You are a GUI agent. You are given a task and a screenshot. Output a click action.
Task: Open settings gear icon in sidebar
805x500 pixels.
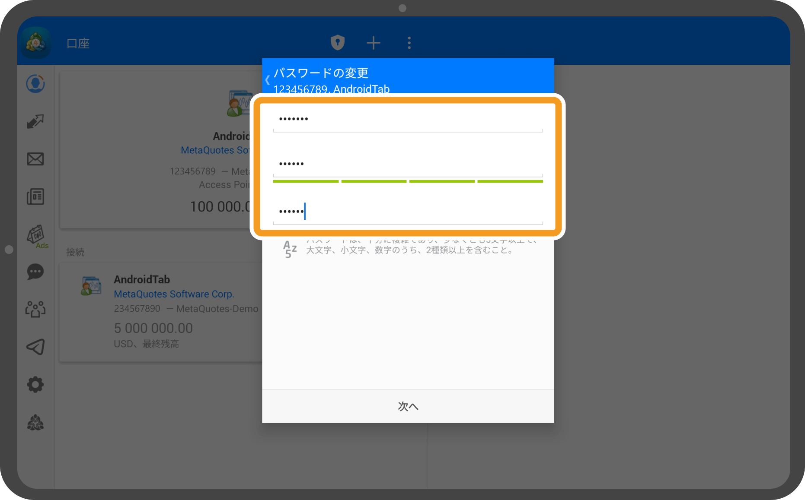coord(35,384)
